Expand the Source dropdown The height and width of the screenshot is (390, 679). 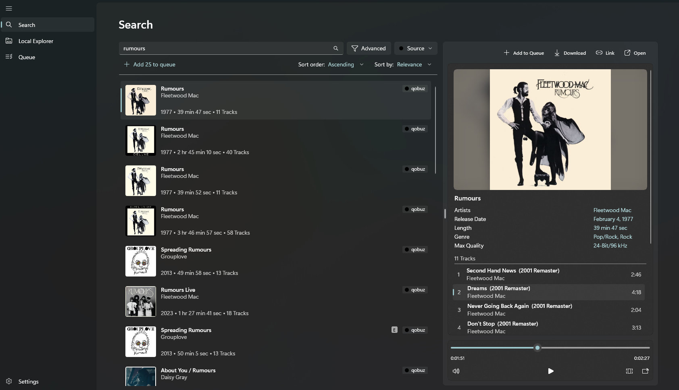pyautogui.click(x=416, y=48)
